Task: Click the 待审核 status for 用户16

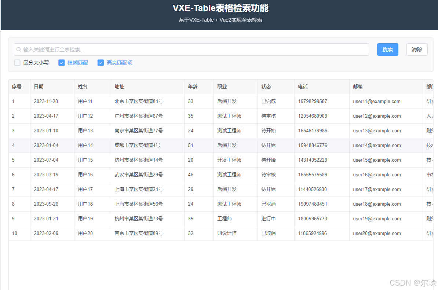Action: (x=269, y=175)
